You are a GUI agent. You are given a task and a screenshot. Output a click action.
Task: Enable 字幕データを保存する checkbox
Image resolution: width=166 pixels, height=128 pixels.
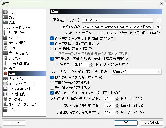(52, 82)
